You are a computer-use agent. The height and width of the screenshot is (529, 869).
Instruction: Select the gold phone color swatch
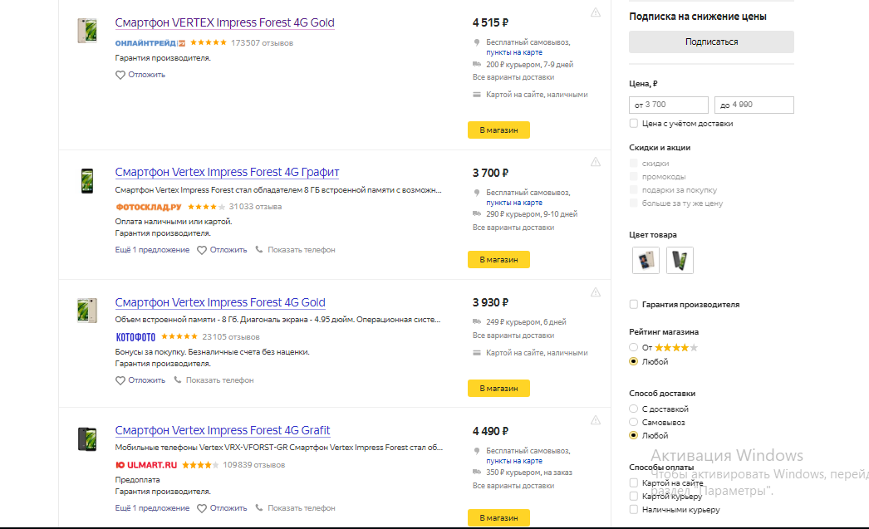tap(646, 261)
